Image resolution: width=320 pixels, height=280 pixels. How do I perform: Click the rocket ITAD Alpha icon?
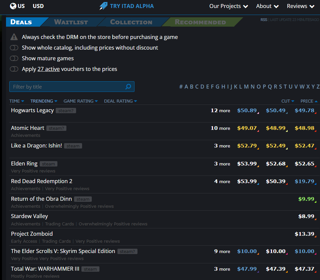(x=103, y=6)
